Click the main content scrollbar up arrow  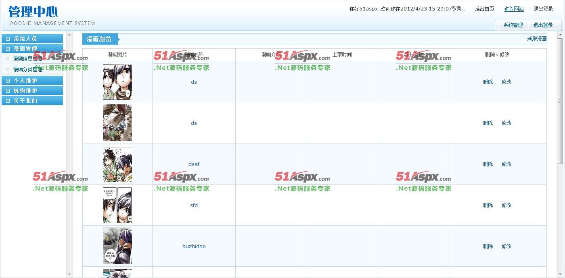560,35
